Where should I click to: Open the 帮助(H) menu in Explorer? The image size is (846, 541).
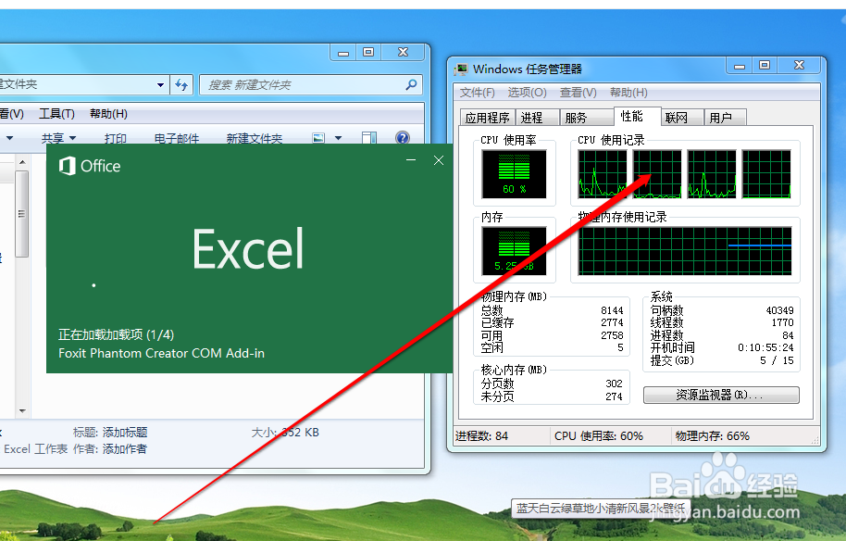pos(108,114)
